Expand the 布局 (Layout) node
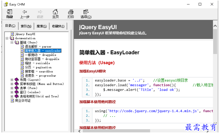 [x=12, y=80]
